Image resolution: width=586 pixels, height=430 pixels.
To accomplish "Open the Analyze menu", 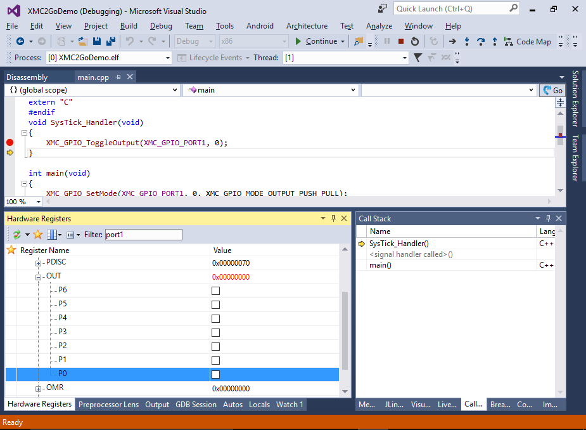I will 379,26.
